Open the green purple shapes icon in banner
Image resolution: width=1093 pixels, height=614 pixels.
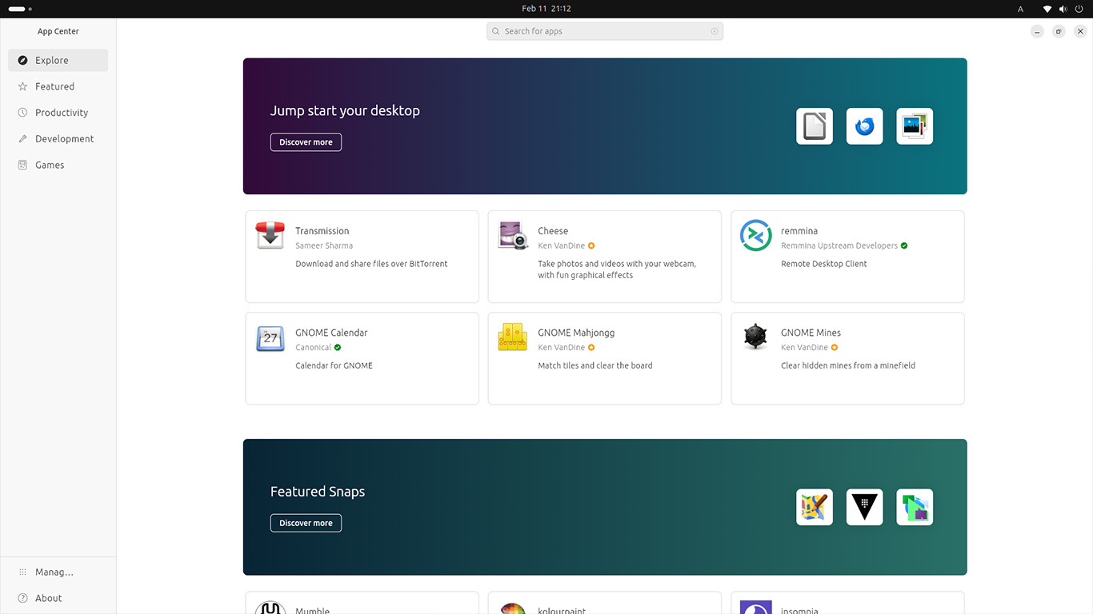[x=915, y=507]
